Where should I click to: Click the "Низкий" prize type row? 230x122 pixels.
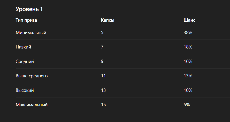[x=23, y=47]
